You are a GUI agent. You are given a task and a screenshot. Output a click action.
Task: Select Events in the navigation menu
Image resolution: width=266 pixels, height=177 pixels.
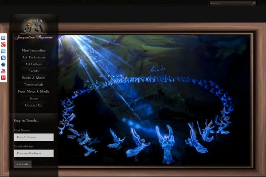click(x=33, y=71)
